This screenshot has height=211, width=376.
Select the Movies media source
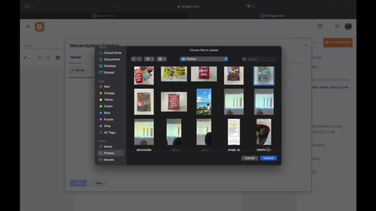[x=107, y=160]
